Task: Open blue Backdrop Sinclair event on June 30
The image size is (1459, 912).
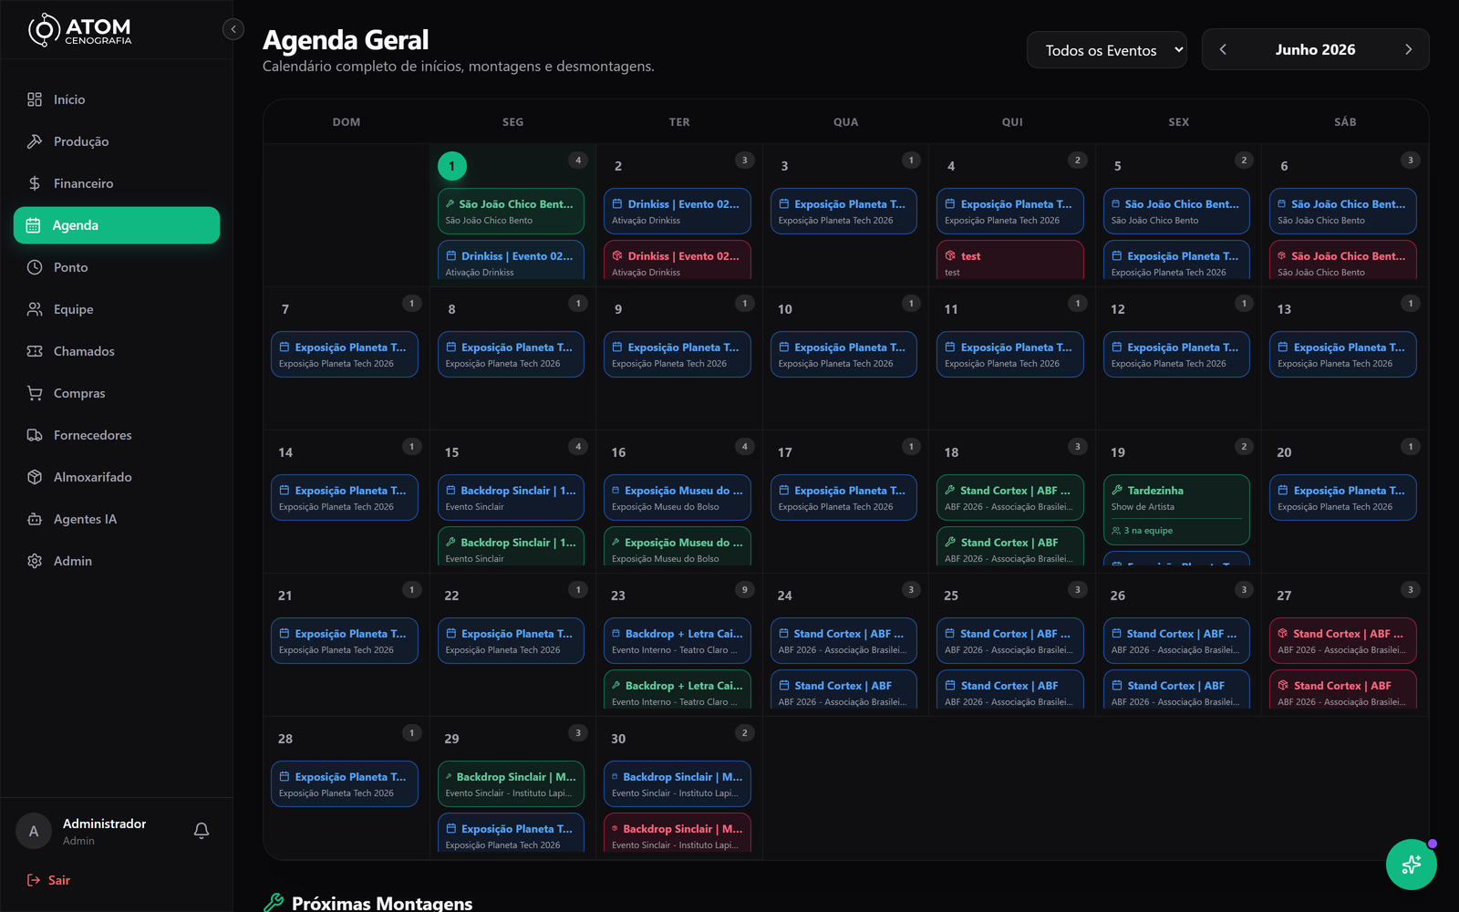Action: pyautogui.click(x=678, y=784)
